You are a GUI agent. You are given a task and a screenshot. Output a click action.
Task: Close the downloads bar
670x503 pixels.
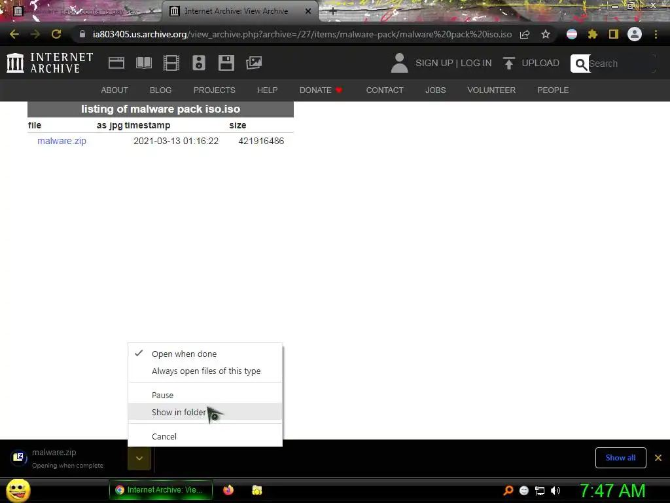(658, 458)
